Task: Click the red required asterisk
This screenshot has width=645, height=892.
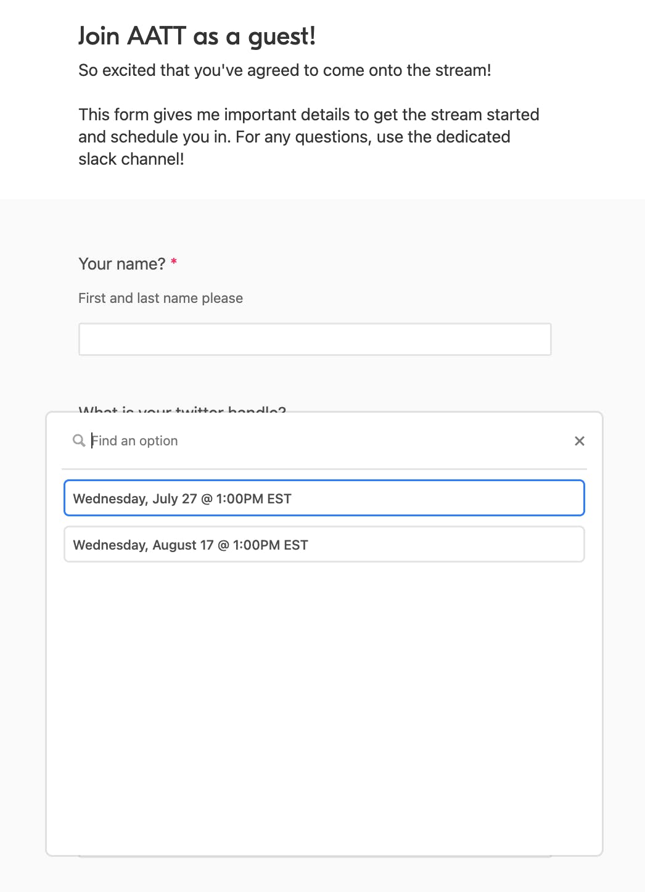Action: point(174,263)
